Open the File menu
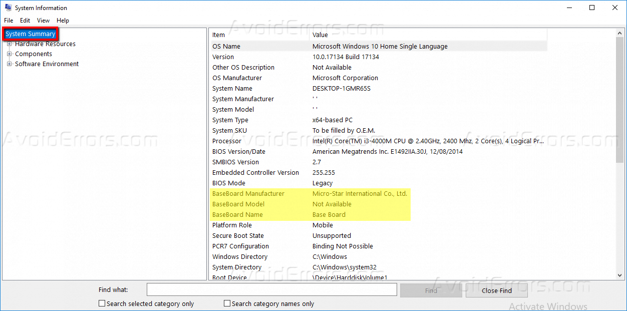 [x=8, y=20]
